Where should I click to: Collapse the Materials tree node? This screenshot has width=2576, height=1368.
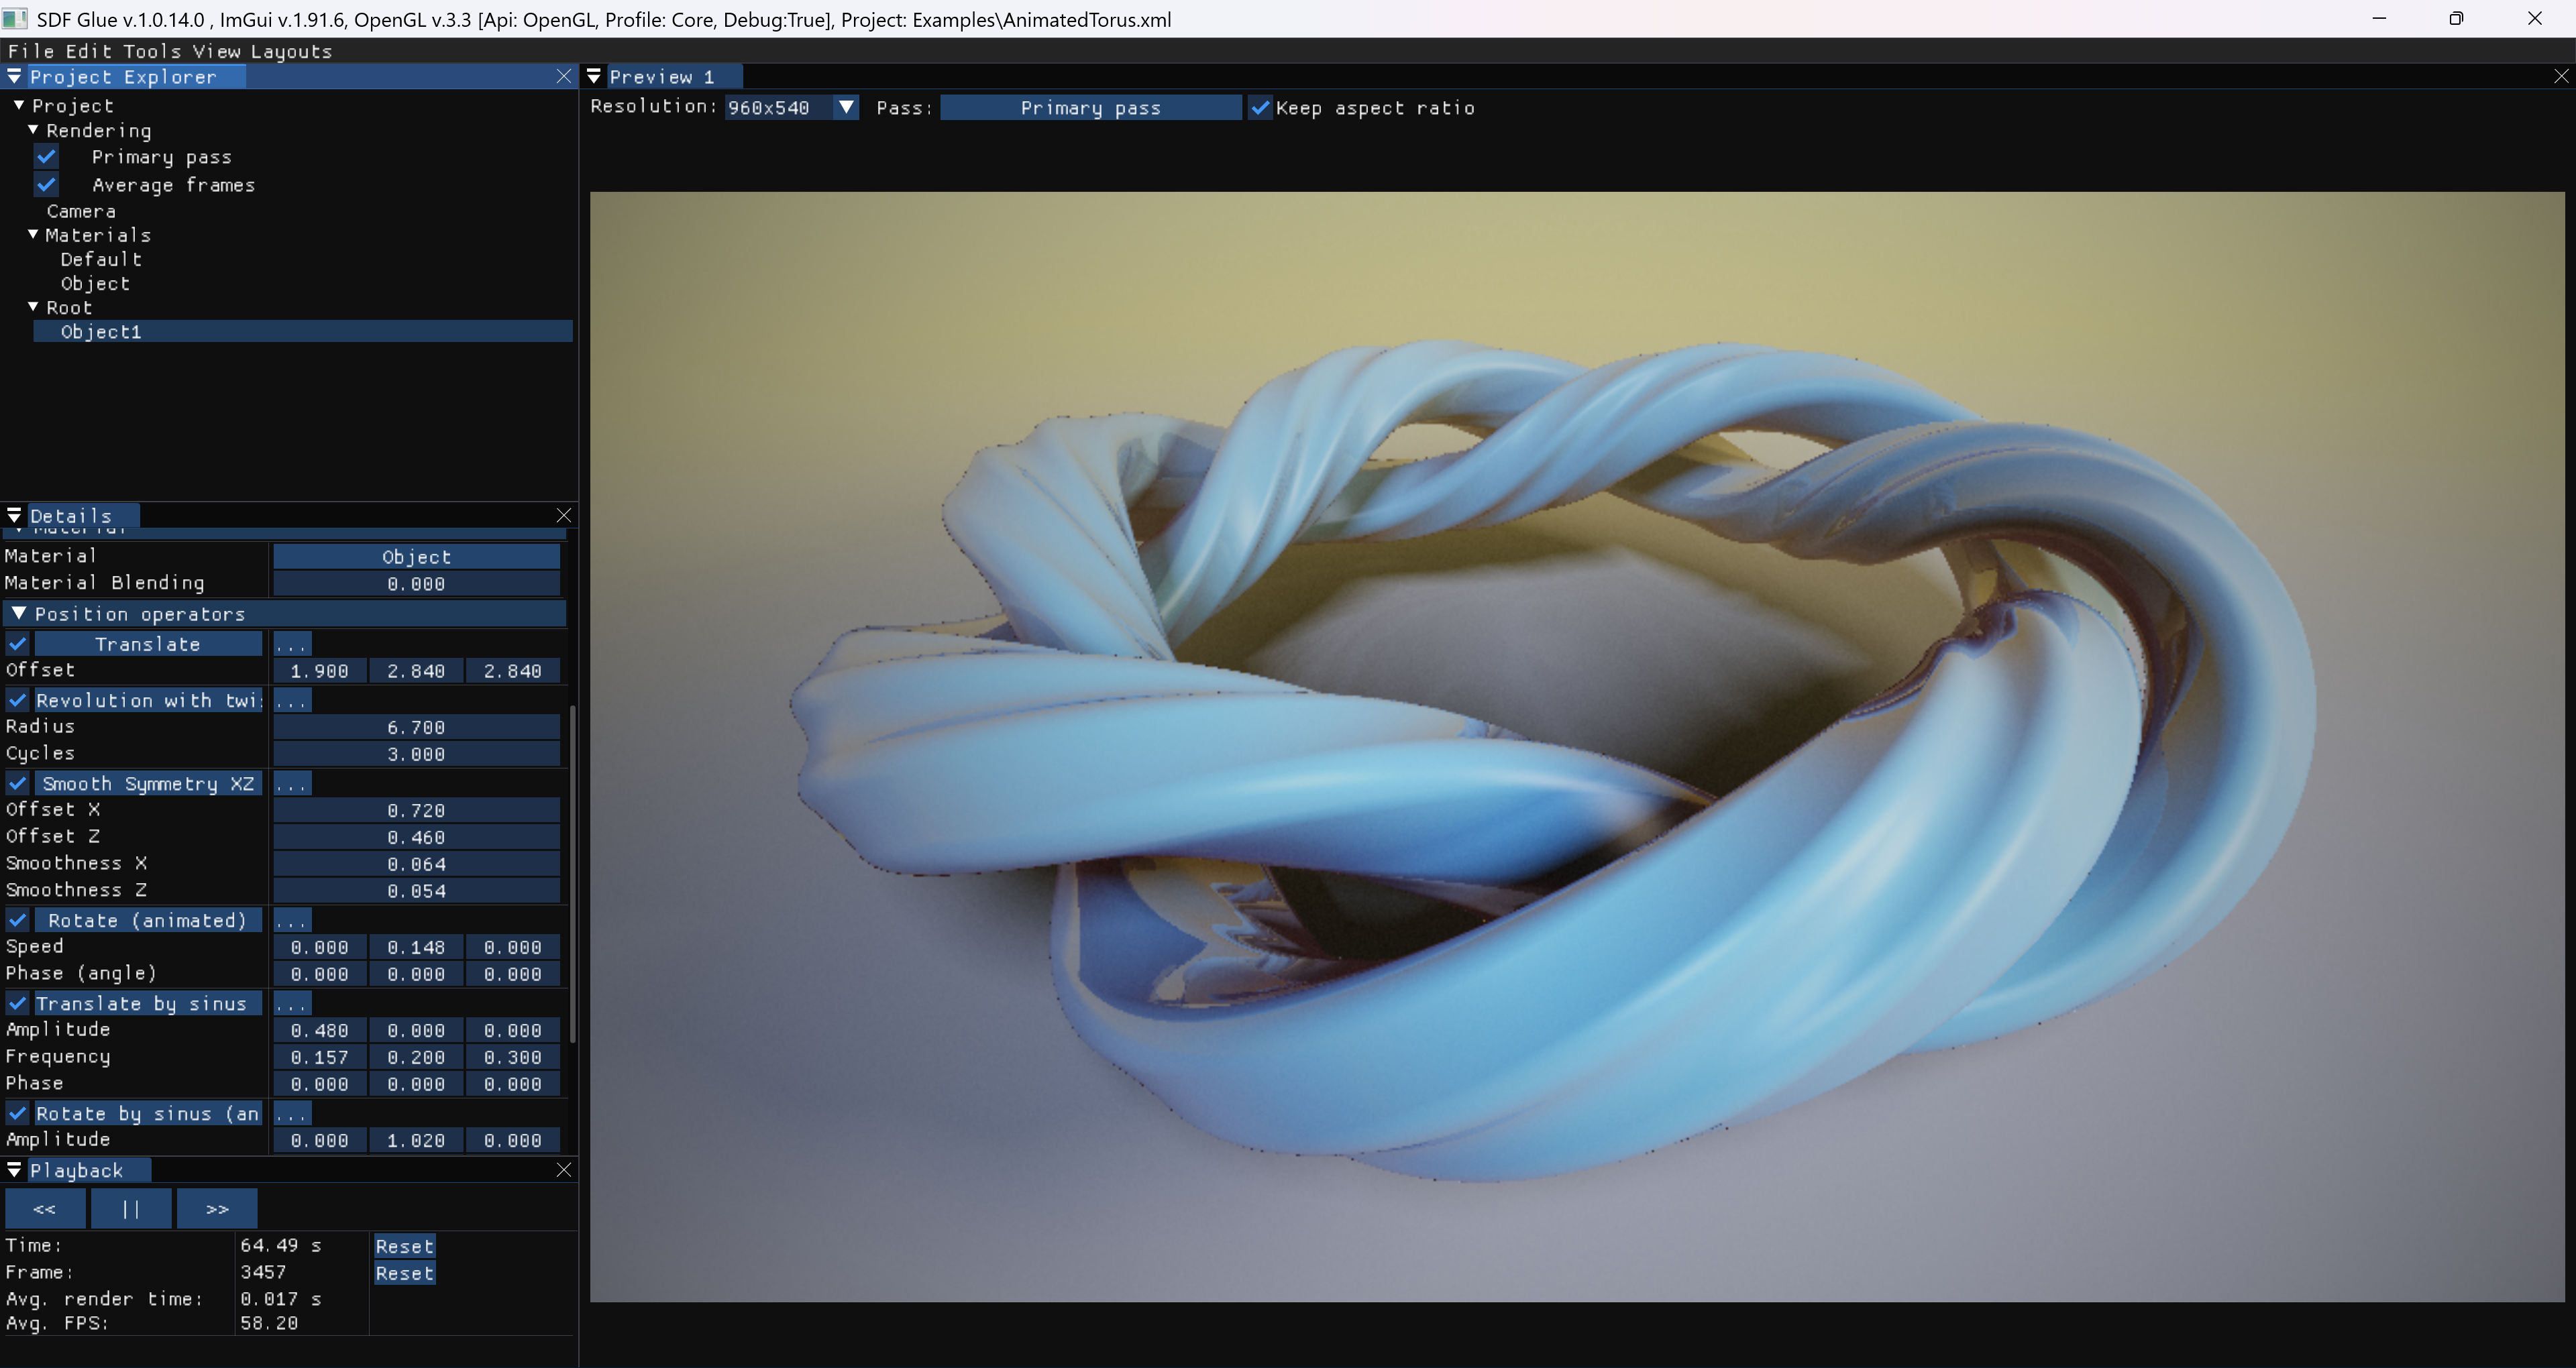click(x=33, y=234)
